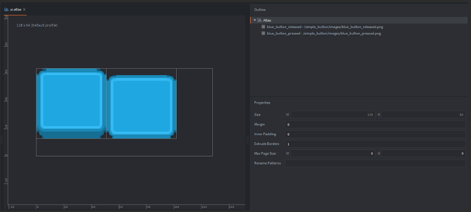
Task: Click the Margin input field
Action: [375, 125]
